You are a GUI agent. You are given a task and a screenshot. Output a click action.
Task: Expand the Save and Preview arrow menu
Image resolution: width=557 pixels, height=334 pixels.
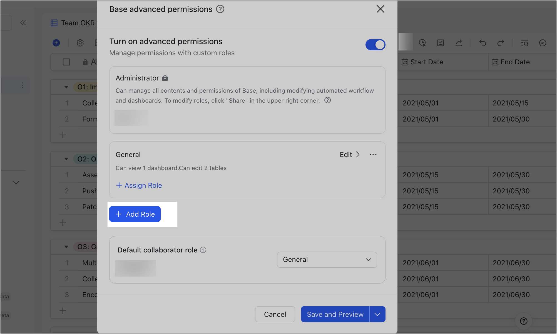[377, 314]
